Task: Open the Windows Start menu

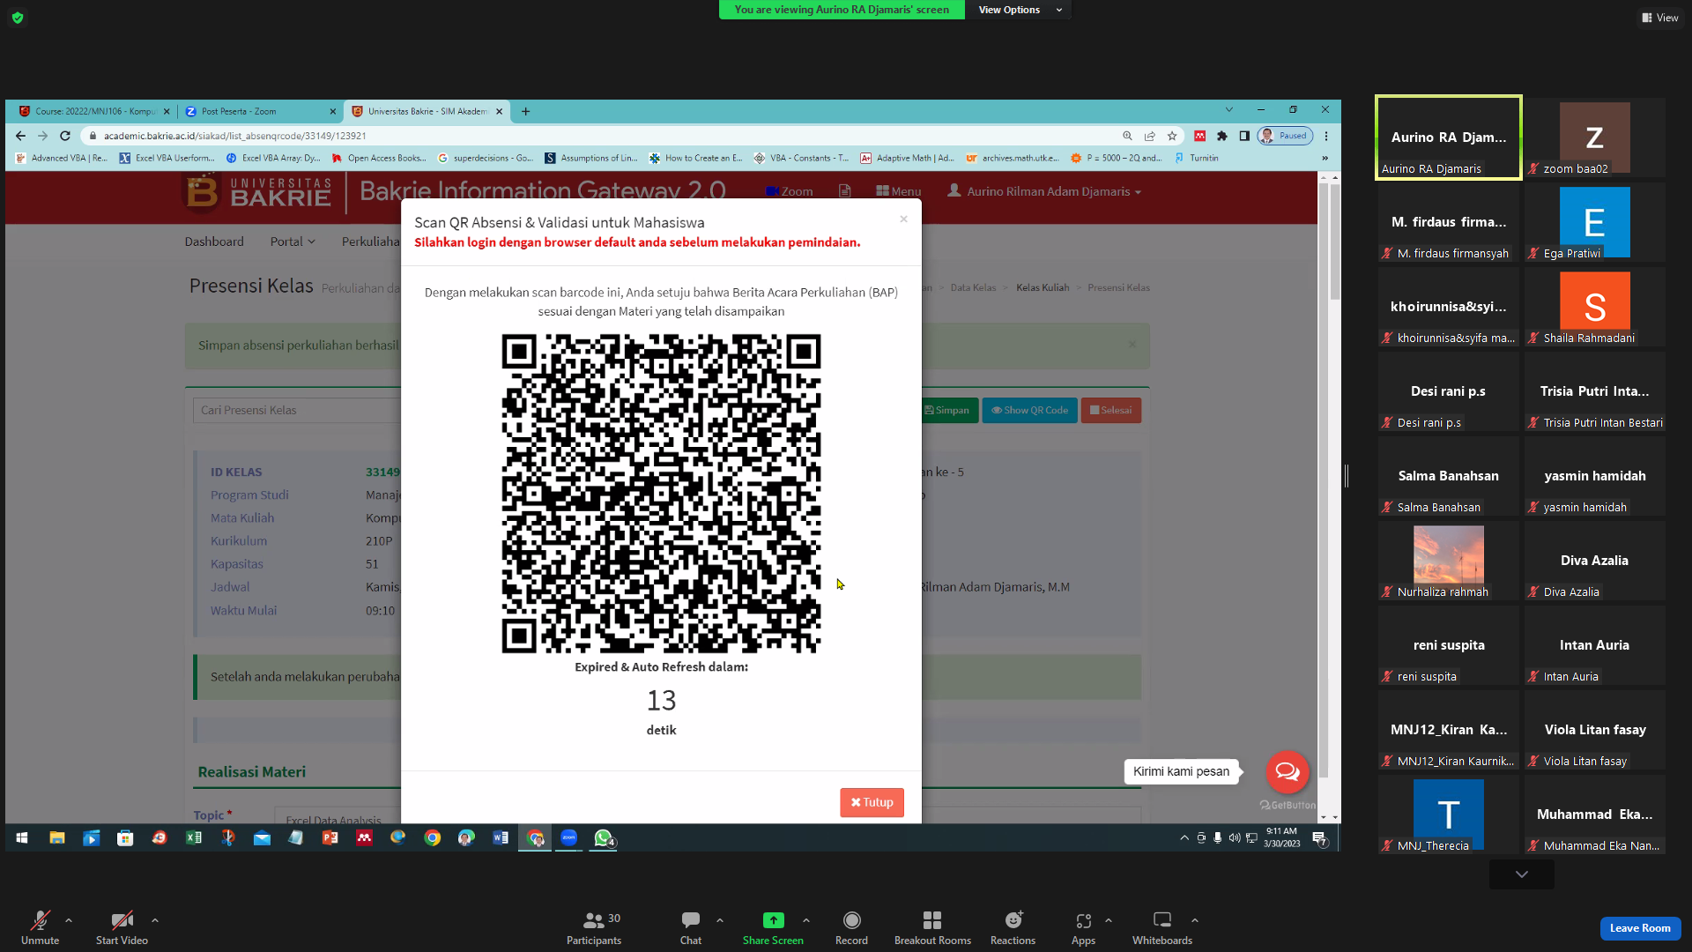Action: pyautogui.click(x=22, y=838)
